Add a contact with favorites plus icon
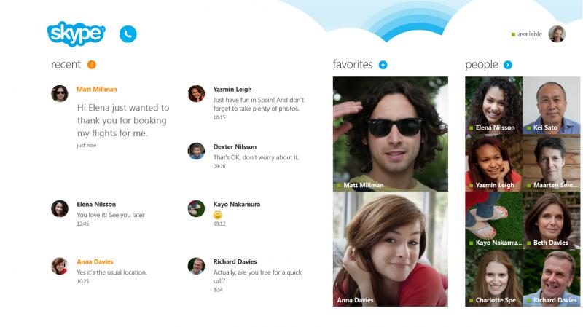 (x=383, y=65)
